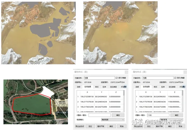This screenshot has width=187, height=130.
Task: Select row 3 X 106.2176633296 in right dialog
Action: (x=146, y=107)
